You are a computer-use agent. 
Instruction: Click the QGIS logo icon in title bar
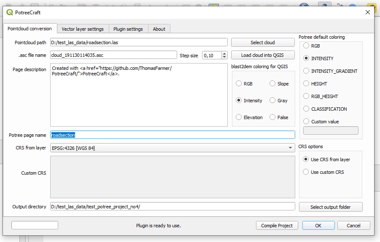10,12
